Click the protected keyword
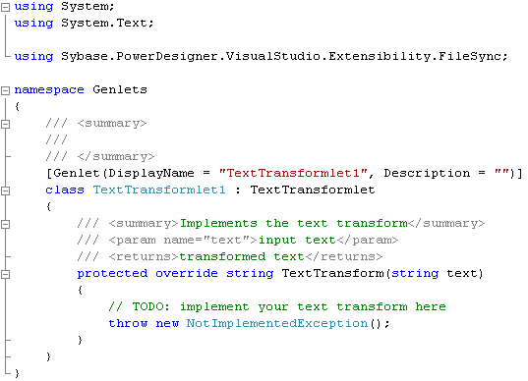Image resolution: width=528 pixels, height=381 pixels. (112, 274)
